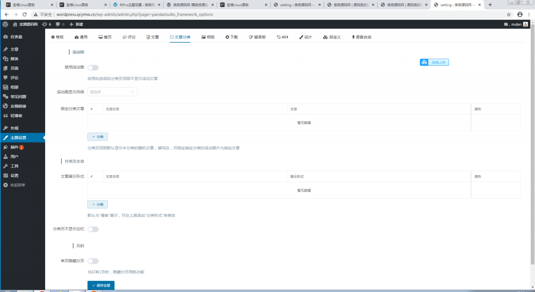Switch to the 相册 settings tab
The height and width of the screenshot is (292, 535).
(208, 37)
